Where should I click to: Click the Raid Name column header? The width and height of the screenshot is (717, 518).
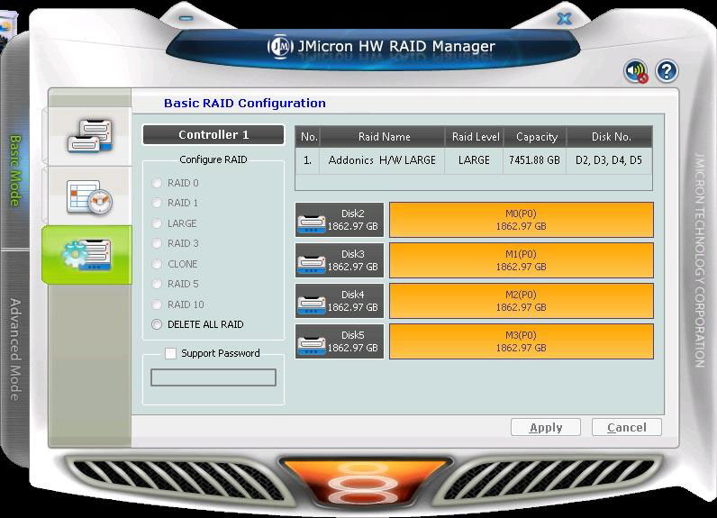382,137
